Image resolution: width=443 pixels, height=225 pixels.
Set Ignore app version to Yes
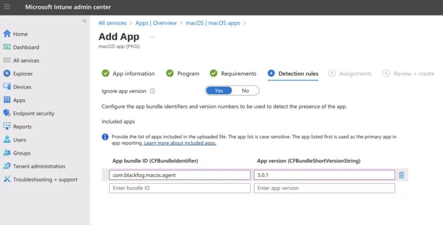[x=219, y=90]
